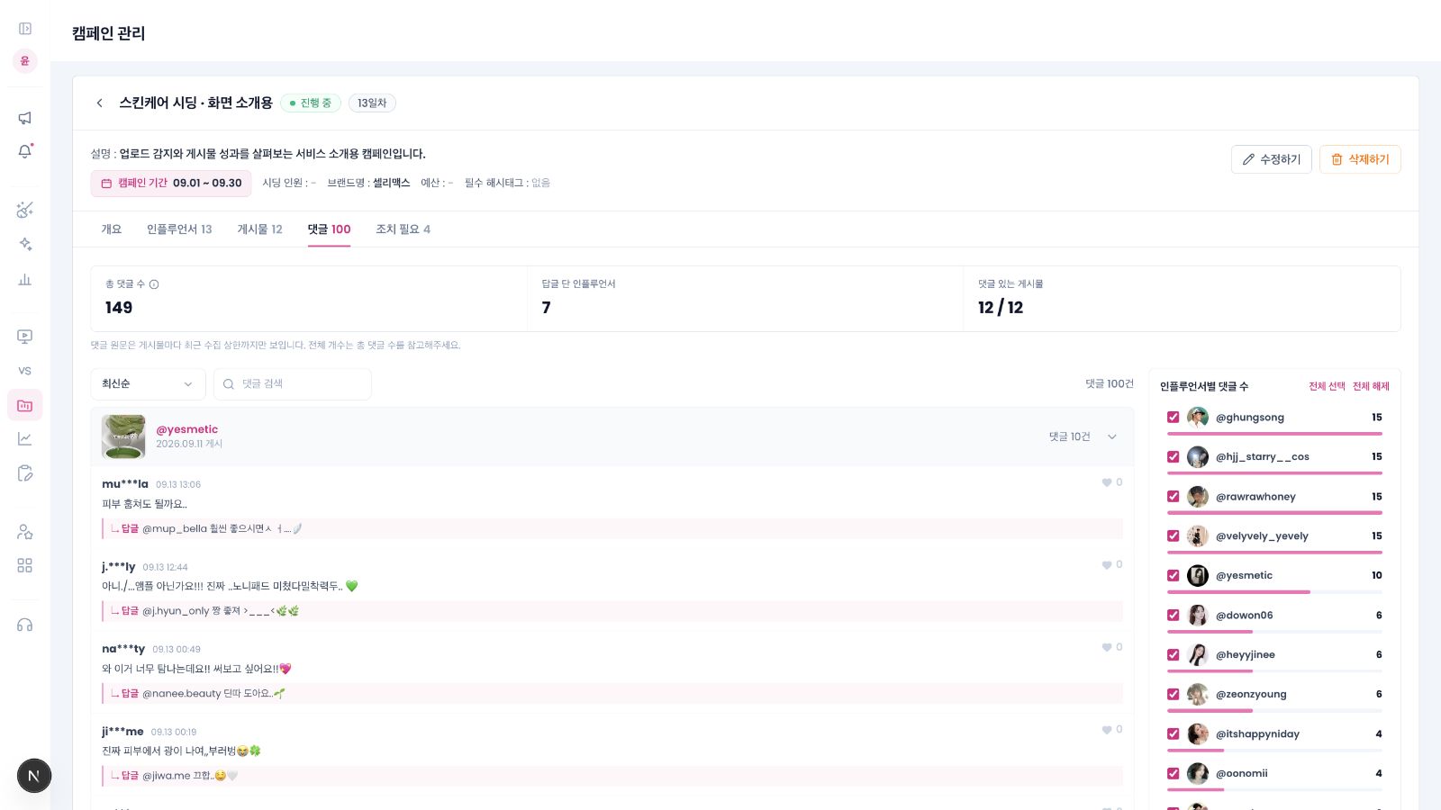Image resolution: width=1441 pixels, height=810 pixels.
Task: Switch to the 인플루언서 13 tab
Action: 179,229
